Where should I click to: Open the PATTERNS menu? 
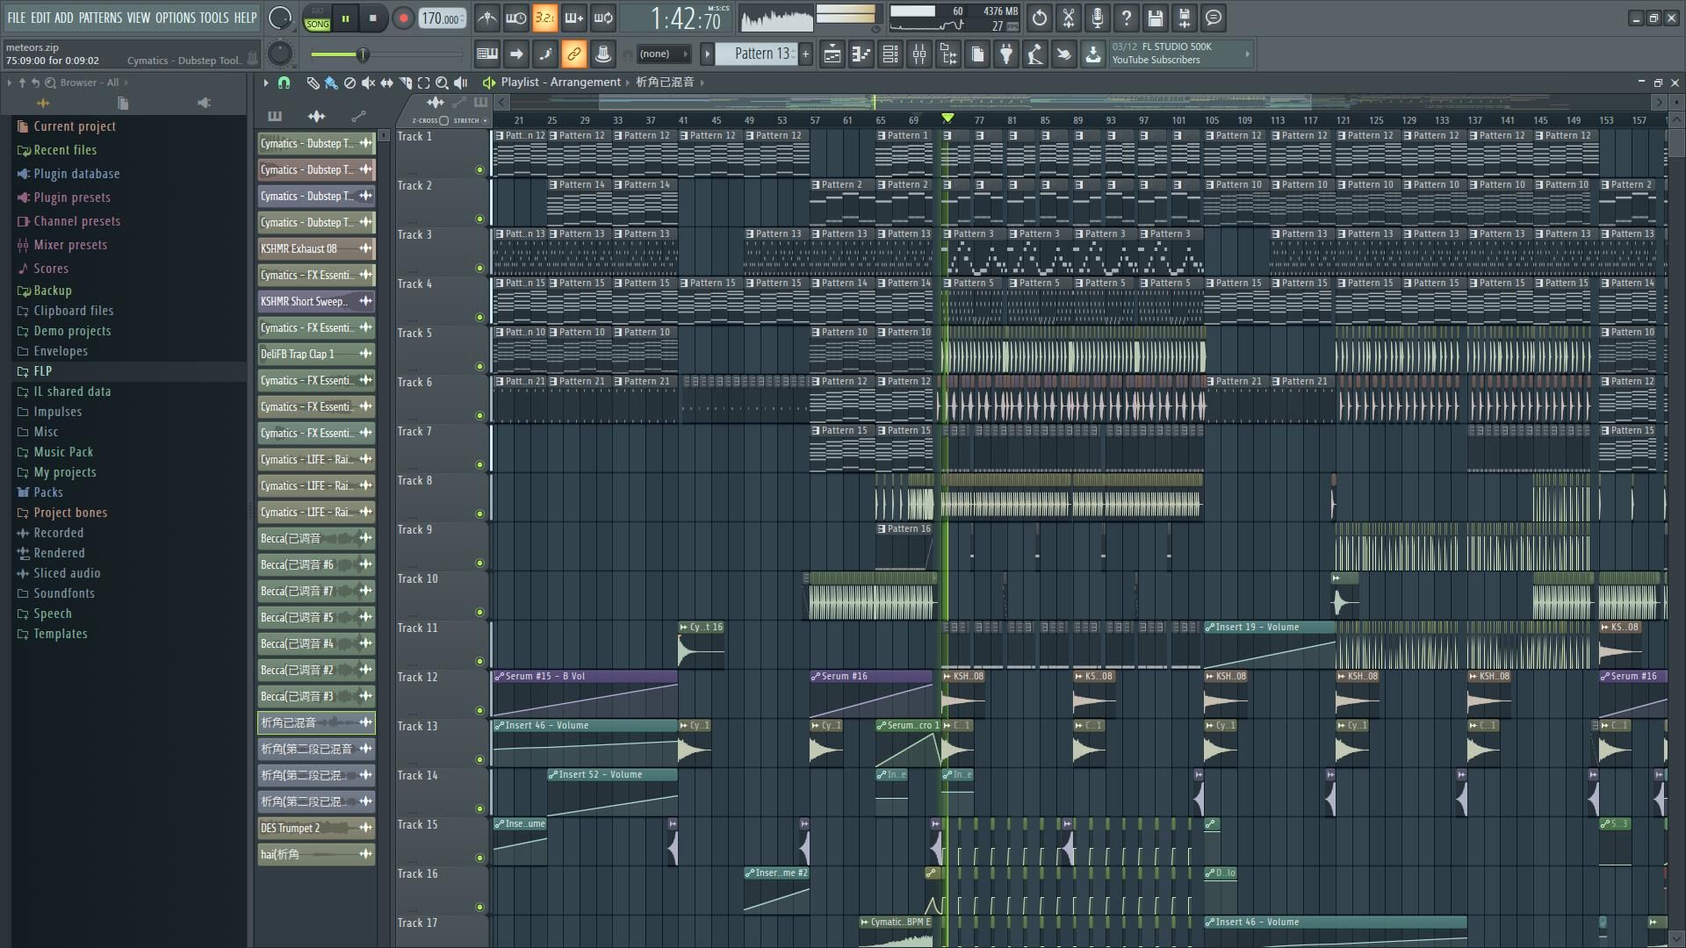100,18
